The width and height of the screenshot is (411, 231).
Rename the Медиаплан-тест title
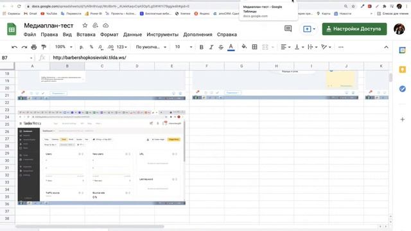click(49, 26)
